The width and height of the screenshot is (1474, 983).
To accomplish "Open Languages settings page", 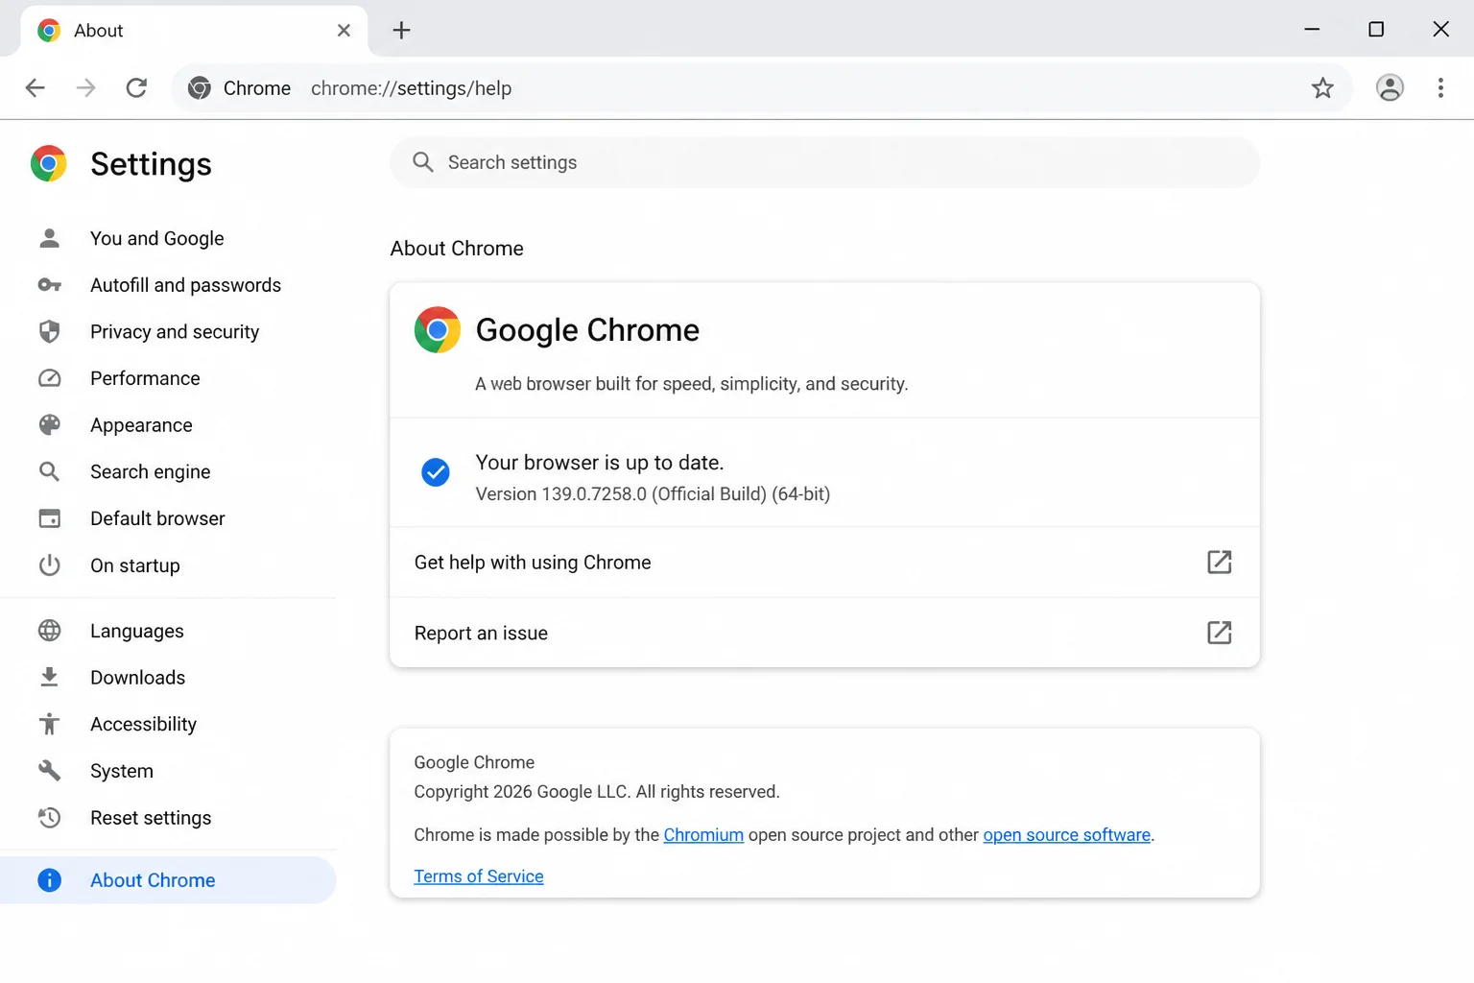I will 137,631.
